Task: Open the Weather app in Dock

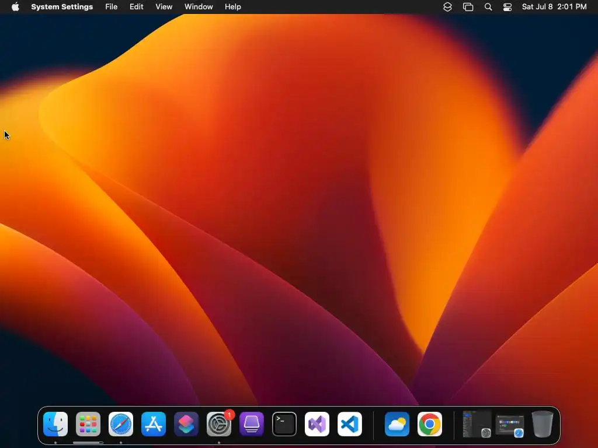Action: point(397,424)
